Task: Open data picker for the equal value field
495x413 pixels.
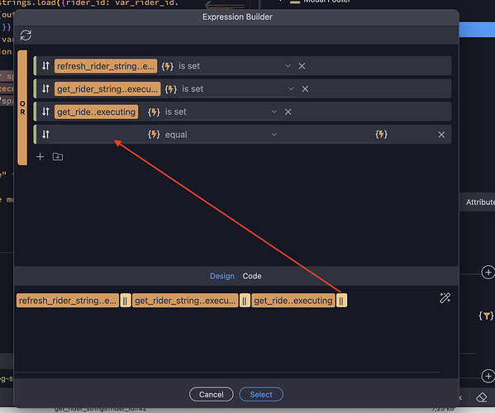Action: coord(381,135)
